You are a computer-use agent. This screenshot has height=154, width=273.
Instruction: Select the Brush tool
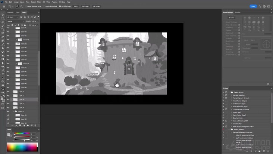point(3,44)
